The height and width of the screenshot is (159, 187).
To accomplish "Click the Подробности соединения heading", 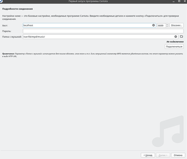I will click(18, 9).
